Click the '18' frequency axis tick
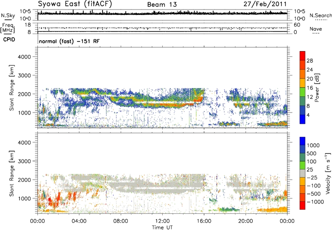 [x=28, y=25]
